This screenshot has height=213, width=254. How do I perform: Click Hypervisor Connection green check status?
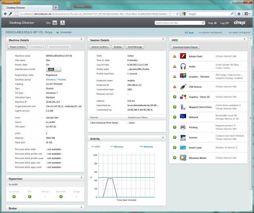[14, 196]
